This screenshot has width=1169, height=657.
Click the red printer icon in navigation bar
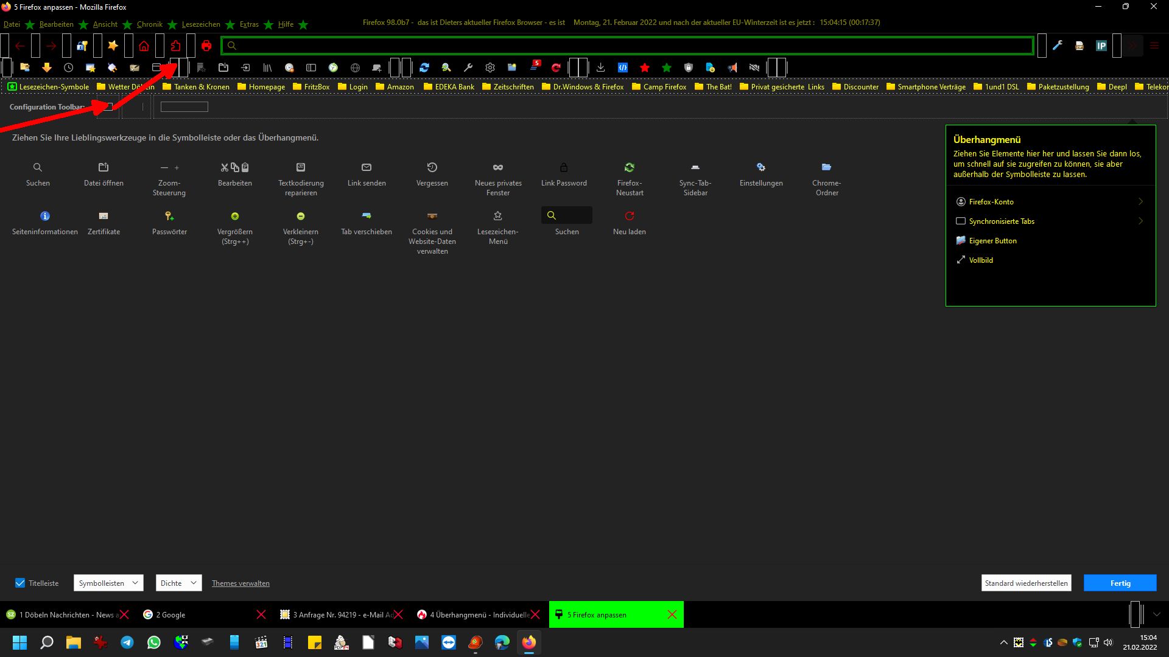[206, 46]
